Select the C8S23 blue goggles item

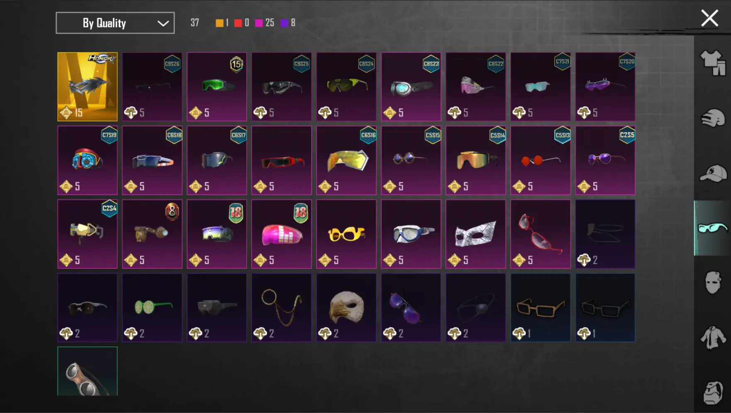pos(411,87)
